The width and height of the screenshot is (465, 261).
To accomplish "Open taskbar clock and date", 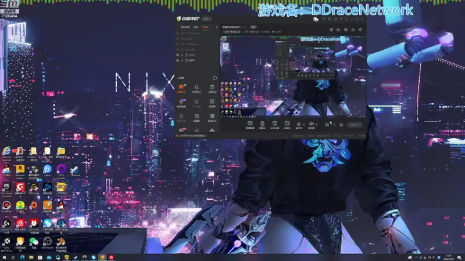I will 448,258.
